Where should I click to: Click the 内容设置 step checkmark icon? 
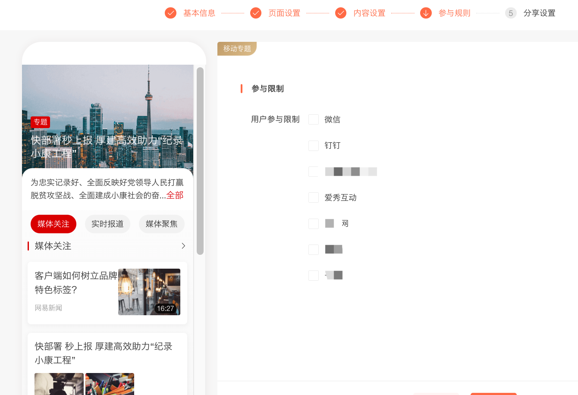coord(341,13)
